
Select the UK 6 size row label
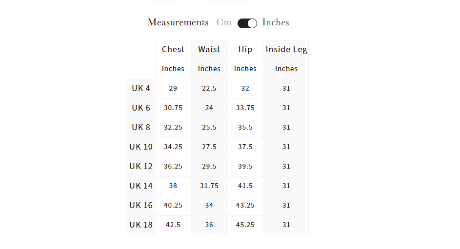tap(141, 108)
